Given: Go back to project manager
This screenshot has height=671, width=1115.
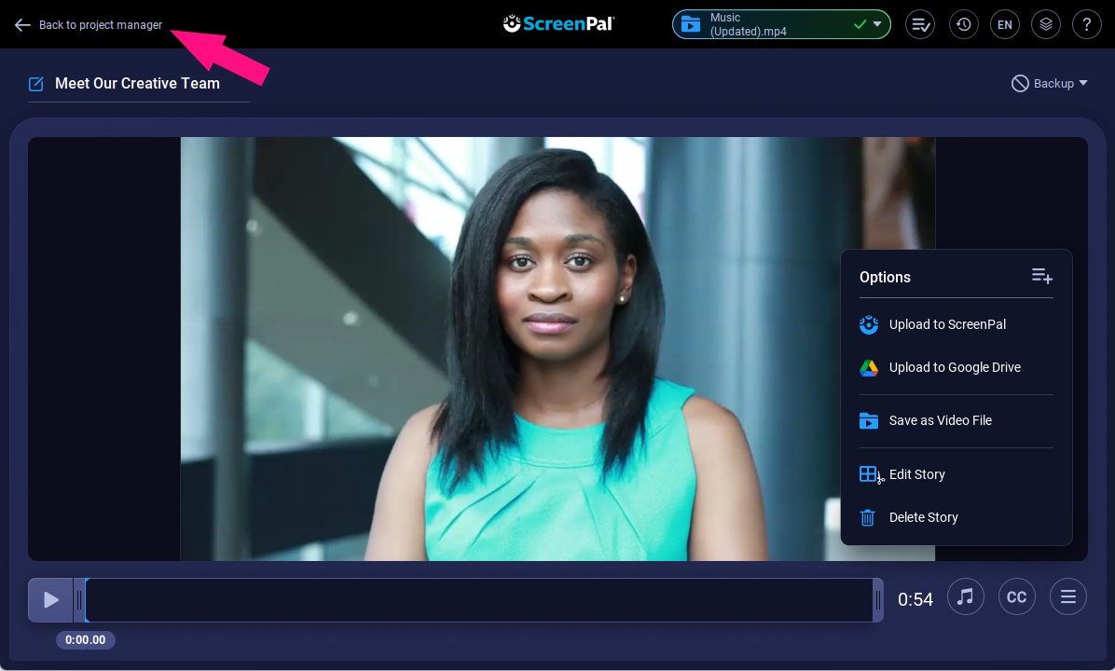Looking at the screenshot, I should tap(89, 25).
